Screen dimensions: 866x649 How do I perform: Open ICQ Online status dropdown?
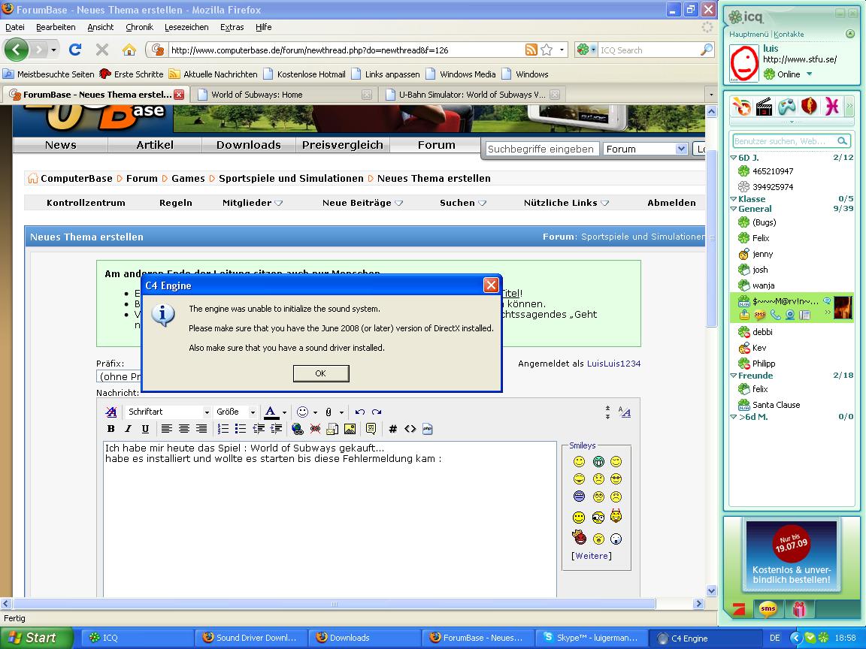810,74
